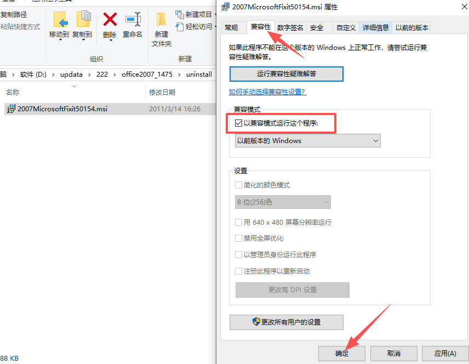Image resolution: width=469 pixels, height=364 pixels.
Task: Click the properties dialog title icon
Action: tap(225, 7)
